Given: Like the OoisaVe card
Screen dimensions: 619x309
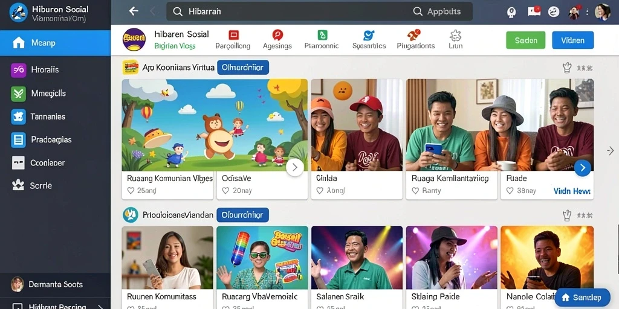Looking at the screenshot, I should tap(225, 191).
